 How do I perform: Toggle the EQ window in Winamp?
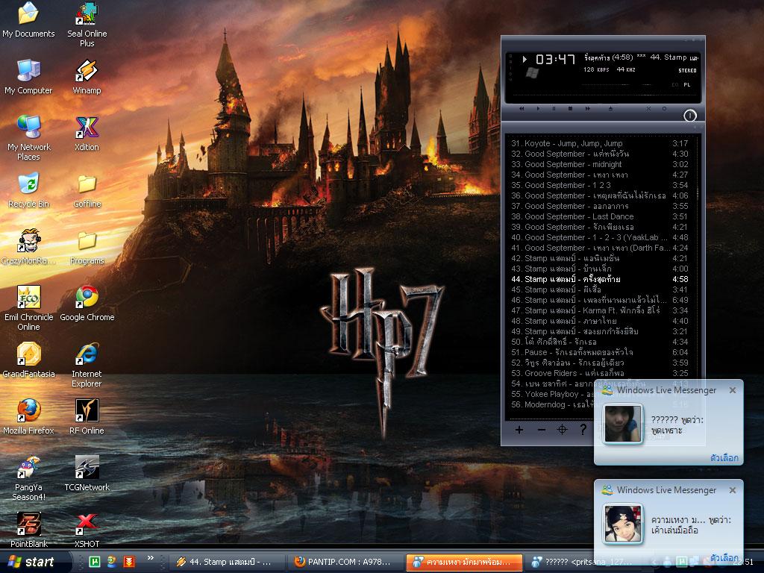click(x=675, y=85)
